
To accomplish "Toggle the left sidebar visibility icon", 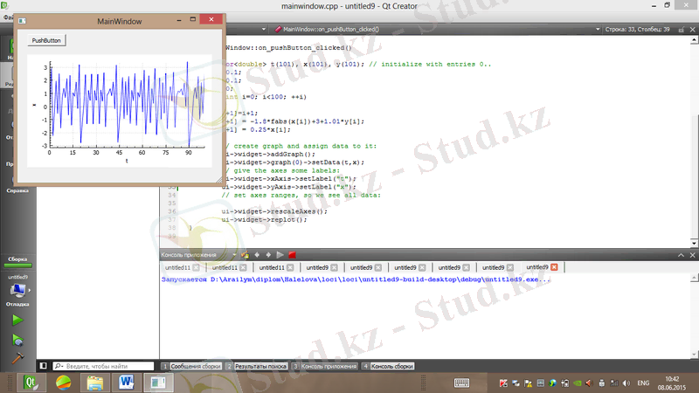I will [x=42, y=366].
